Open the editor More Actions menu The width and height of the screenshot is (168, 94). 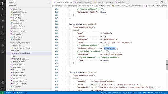[165, 2]
